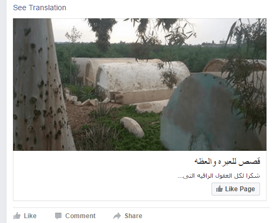Image resolution: width=273 pixels, height=223 pixels.
Task: Click the Like text under the post
Action: point(30,215)
